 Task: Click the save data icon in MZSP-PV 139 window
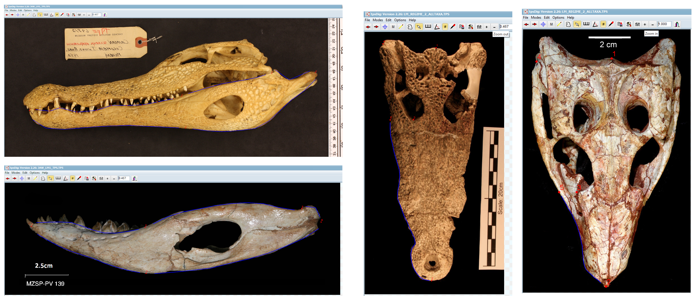tap(87, 178)
